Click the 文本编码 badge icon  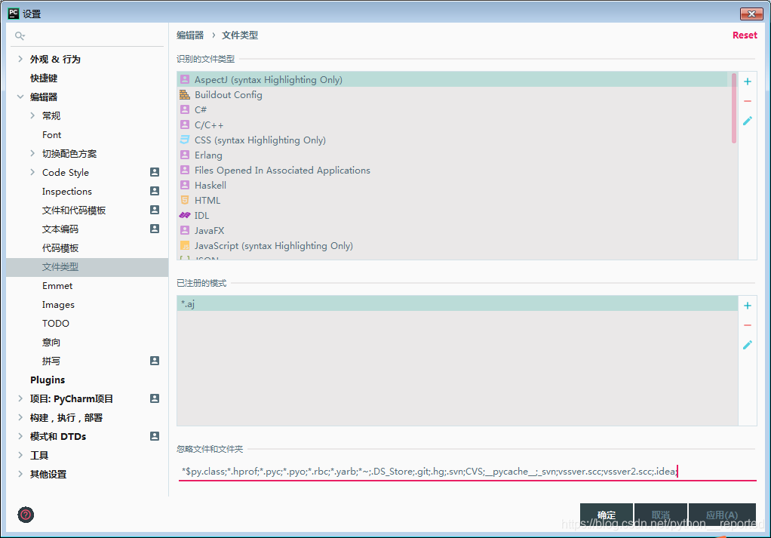pyautogui.click(x=155, y=229)
